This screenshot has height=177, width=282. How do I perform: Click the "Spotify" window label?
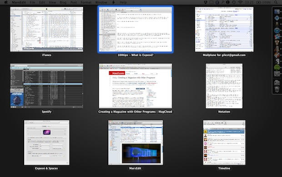46,112
